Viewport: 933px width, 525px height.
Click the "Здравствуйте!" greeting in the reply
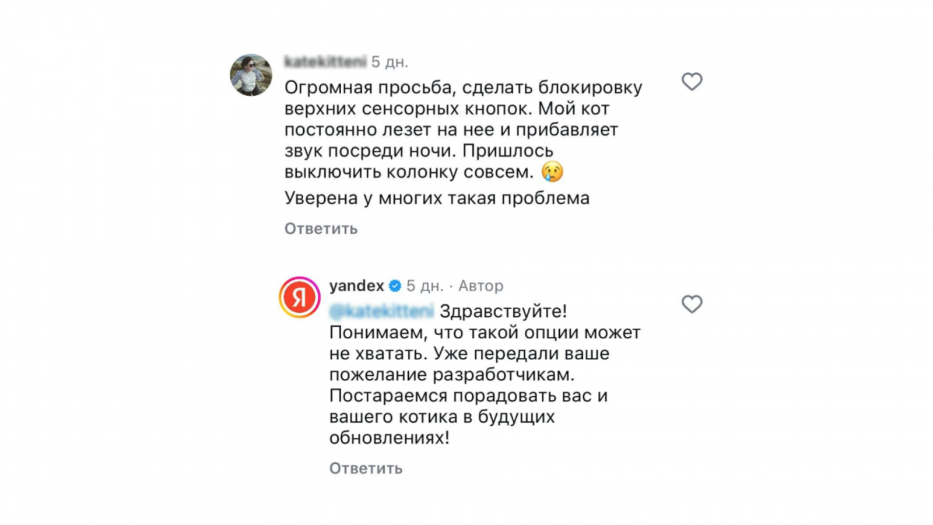click(x=503, y=311)
